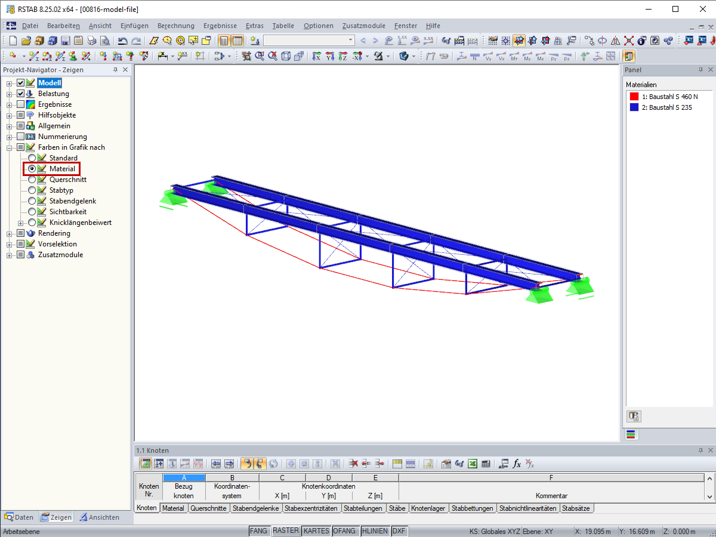Open the Datei menu
716x537 pixels.
click(x=30, y=26)
